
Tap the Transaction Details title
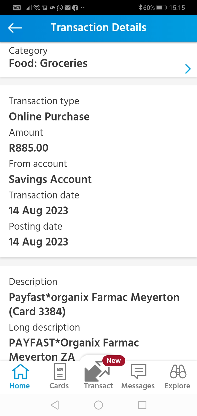[99, 28]
